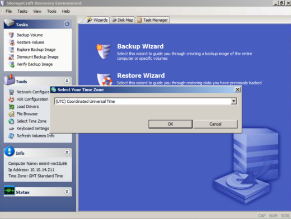The image size is (291, 219).
Task: Open Load Drivers tool
Action: (x=27, y=107)
